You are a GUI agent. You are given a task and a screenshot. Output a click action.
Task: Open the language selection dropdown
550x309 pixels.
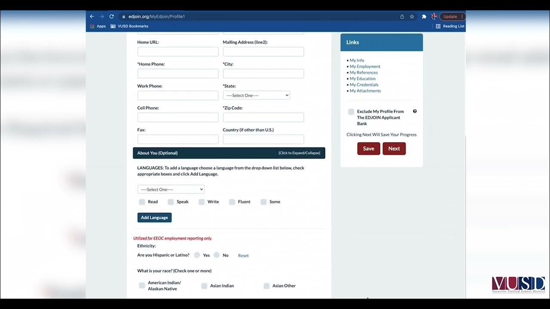pyautogui.click(x=171, y=189)
